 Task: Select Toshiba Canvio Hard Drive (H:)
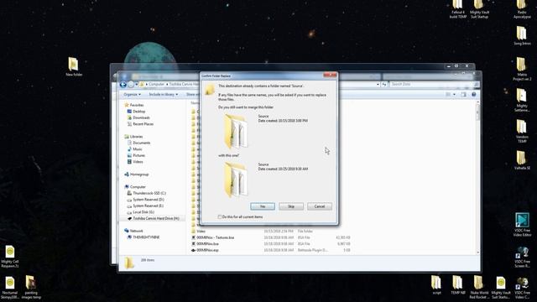pyautogui.click(x=156, y=218)
